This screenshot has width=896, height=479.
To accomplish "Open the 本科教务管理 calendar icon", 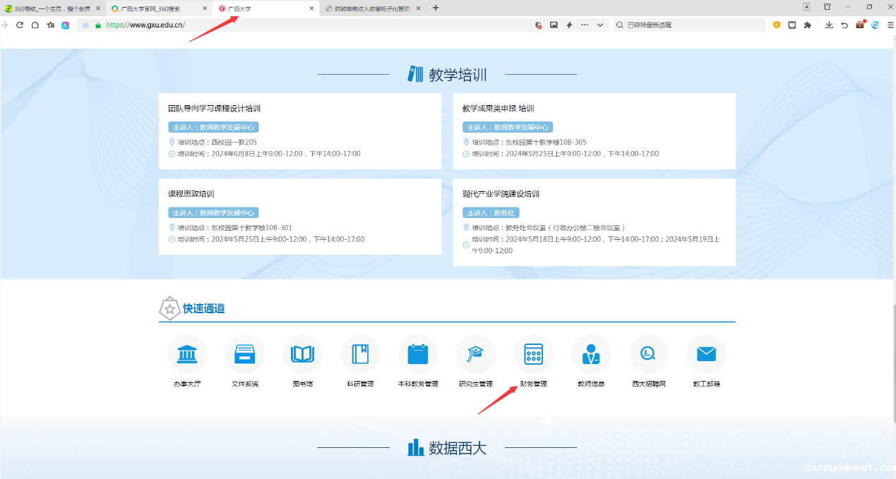I will 418,354.
